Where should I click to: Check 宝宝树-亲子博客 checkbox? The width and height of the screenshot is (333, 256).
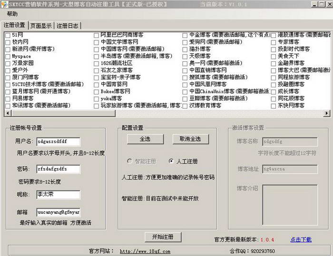pos(96,77)
